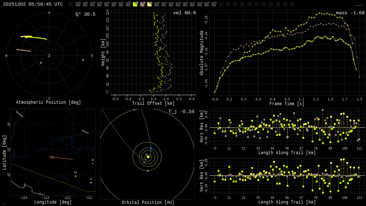Click the T_j -0.34 Tisserand label
The image size is (366, 206).
coord(181,112)
